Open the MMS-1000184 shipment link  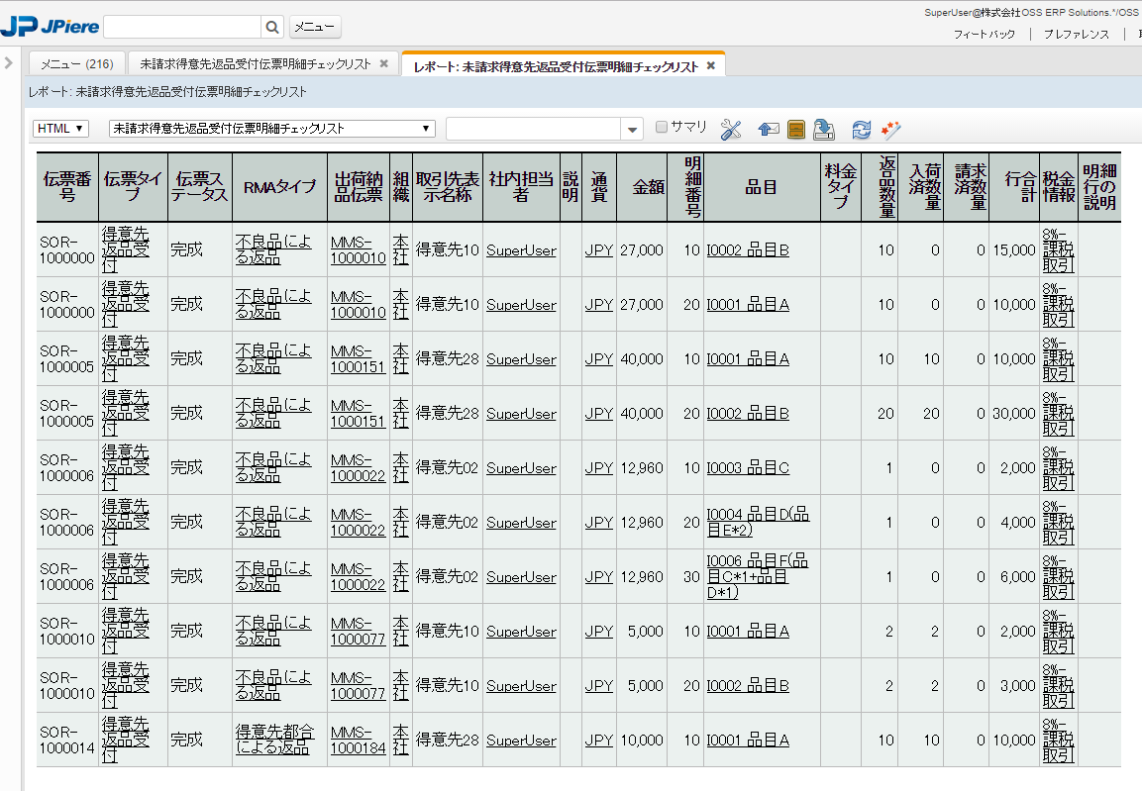[x=359, y=740]
